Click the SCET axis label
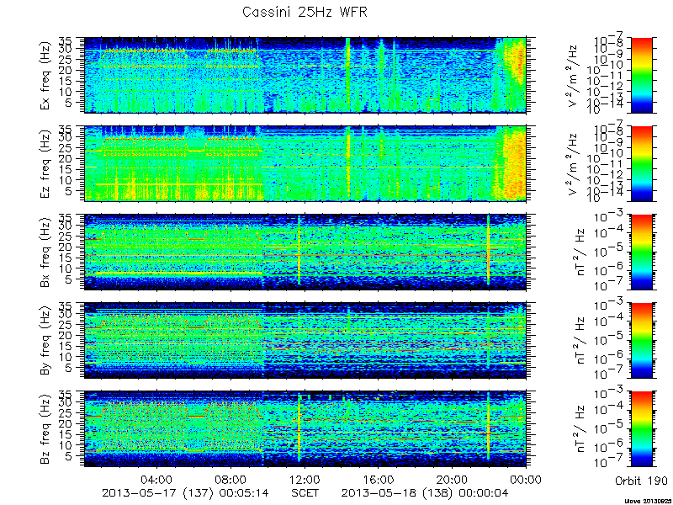This screenshot has width=673, height=505. point(305,492)
